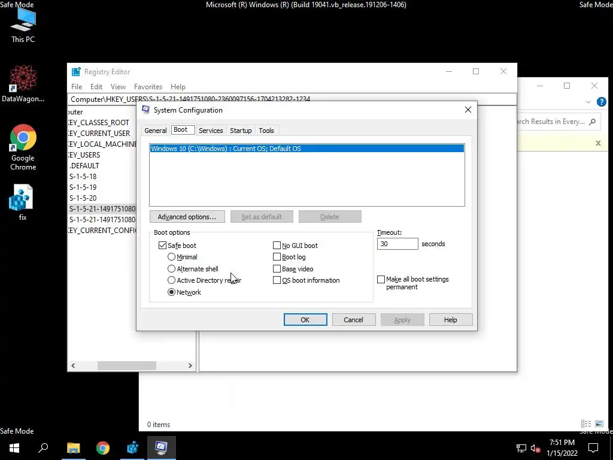Open File Explorer from the taskbar
613x460 pixels.
73,447
